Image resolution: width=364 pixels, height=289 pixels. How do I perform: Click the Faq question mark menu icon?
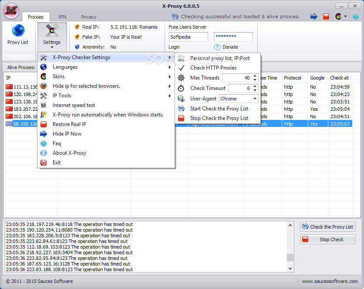pyautogui.click(x=44, y=143)
